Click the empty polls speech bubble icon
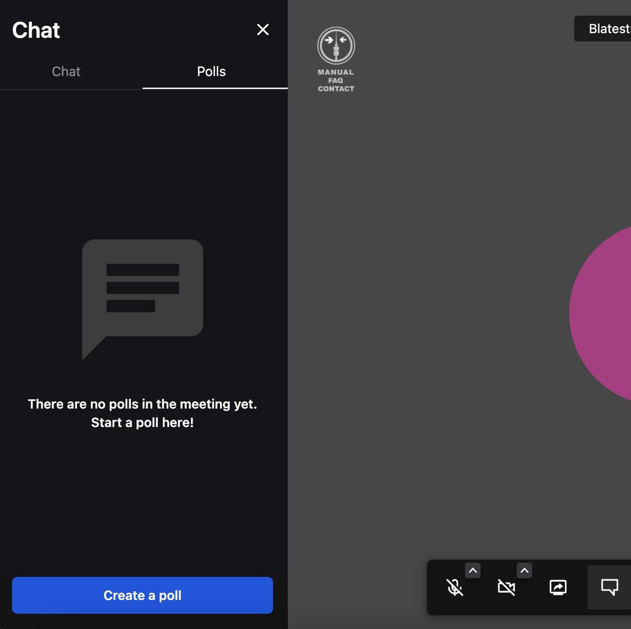 pyautogui.click(x=143, y=300)
